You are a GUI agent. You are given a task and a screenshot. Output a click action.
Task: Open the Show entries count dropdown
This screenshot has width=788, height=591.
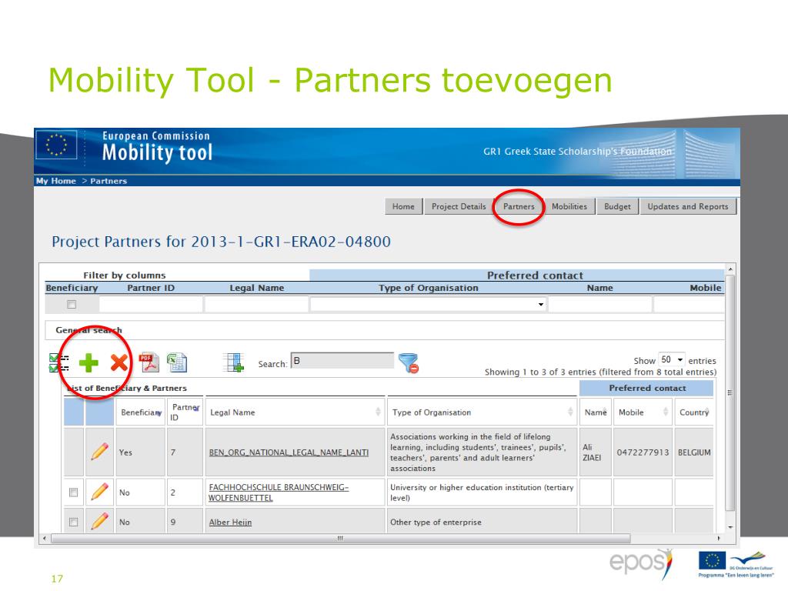(x=672, y=360)
